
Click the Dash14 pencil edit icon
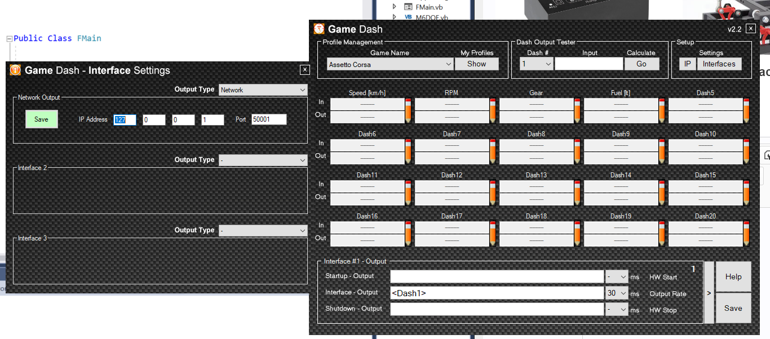click(x=662, y=193)
